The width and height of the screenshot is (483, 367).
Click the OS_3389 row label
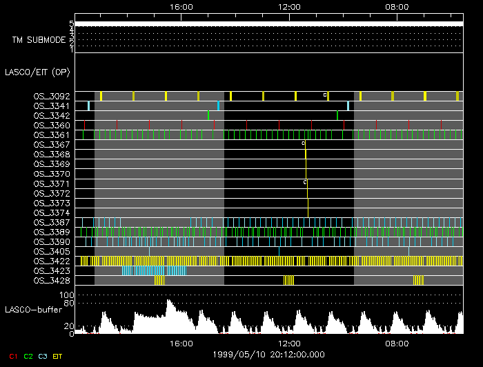pyautogui.click(x=52, y=232)
